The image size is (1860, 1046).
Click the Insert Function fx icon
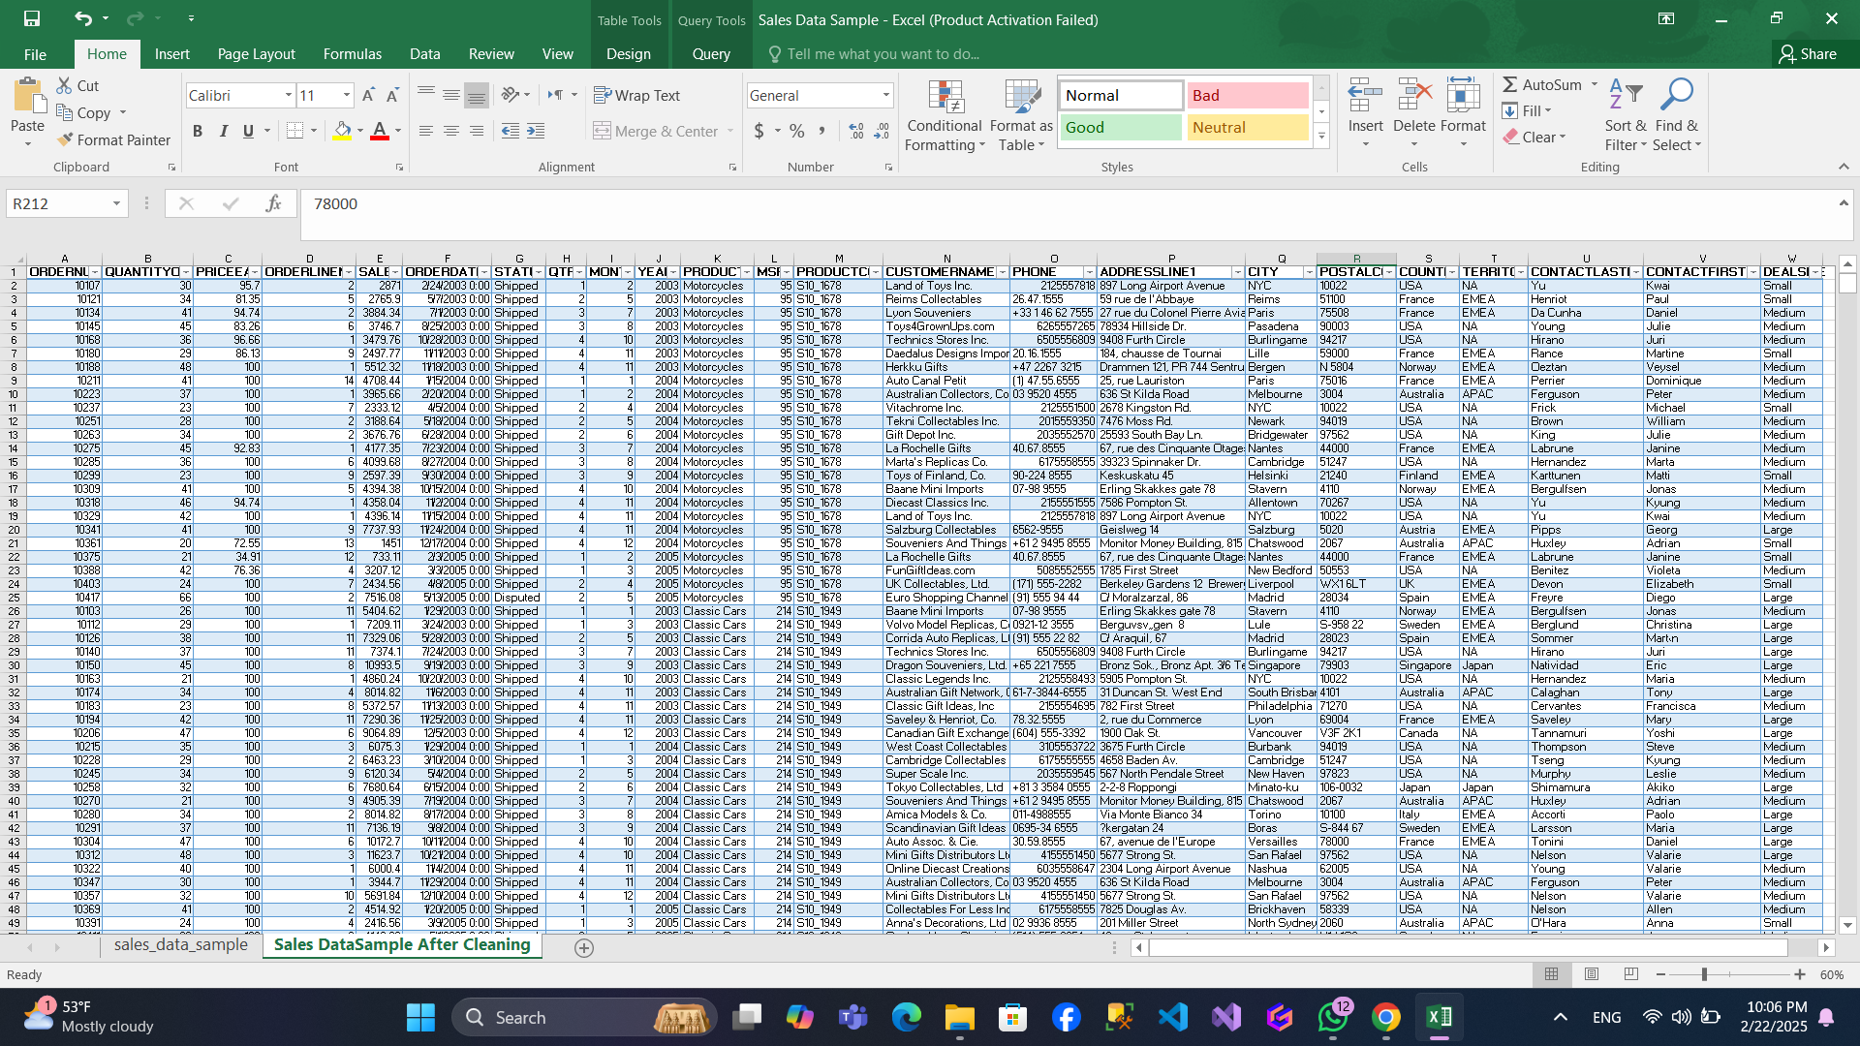pyautogui.click(x=273, y=203)
